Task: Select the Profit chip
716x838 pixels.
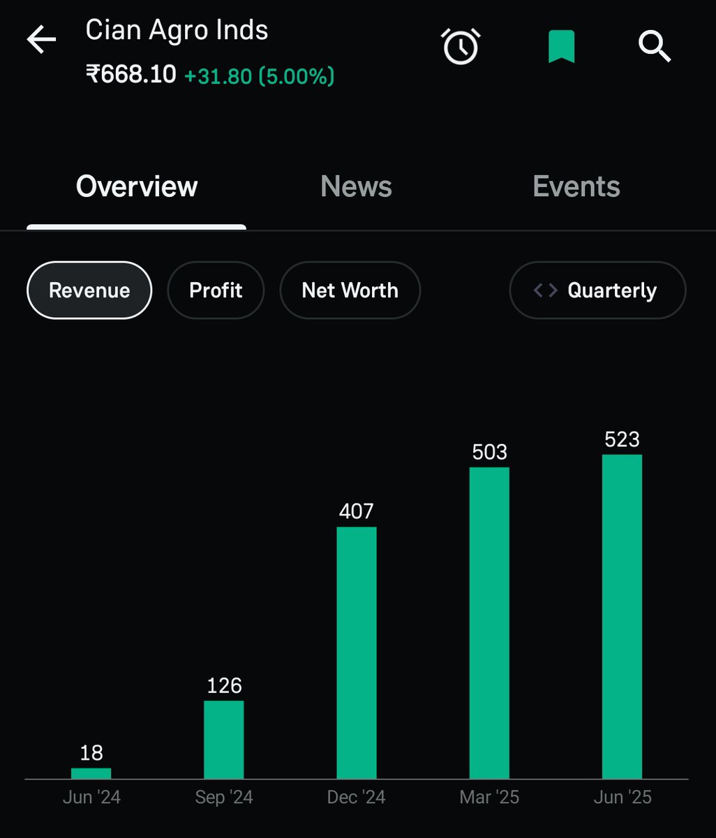Action: tap(216, 291)
